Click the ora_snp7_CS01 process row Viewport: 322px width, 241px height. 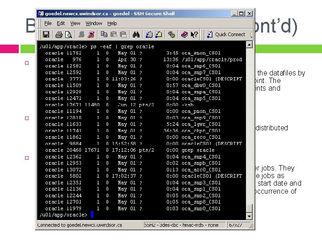coord(133,72)
